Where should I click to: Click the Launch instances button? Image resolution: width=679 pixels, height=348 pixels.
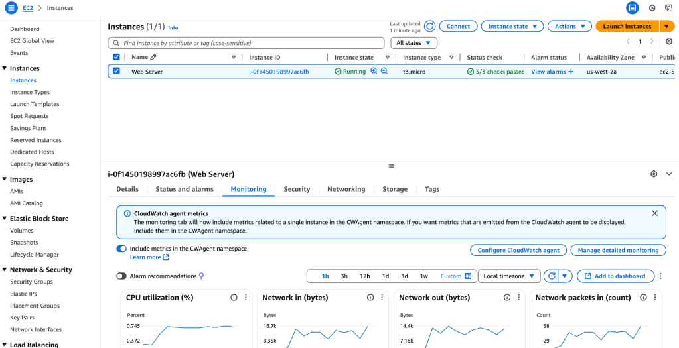[x=627, y=27]
